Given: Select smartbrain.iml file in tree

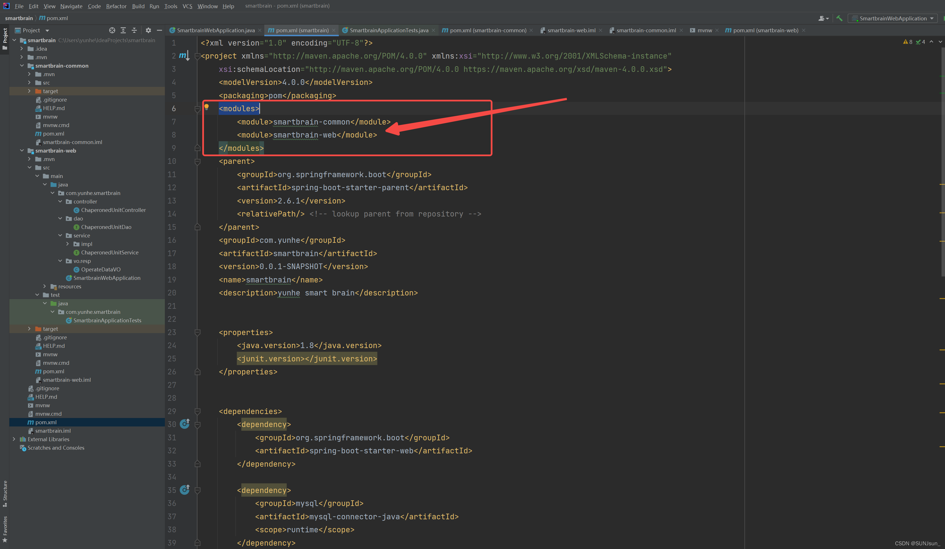Looking at the screenshot, I should tap(53, 431).
